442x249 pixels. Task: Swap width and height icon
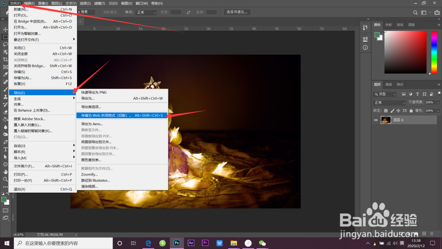(x=188, y=12)
